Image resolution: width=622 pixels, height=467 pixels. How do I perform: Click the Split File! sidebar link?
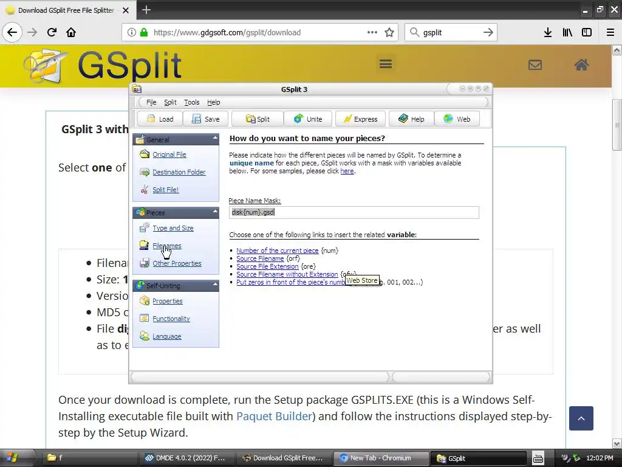coord(165,190)
